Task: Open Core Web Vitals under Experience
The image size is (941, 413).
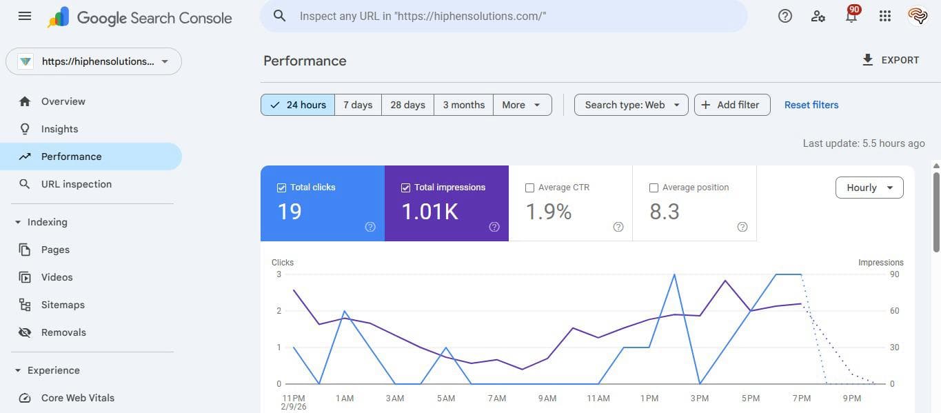Action: coord(77,397)
